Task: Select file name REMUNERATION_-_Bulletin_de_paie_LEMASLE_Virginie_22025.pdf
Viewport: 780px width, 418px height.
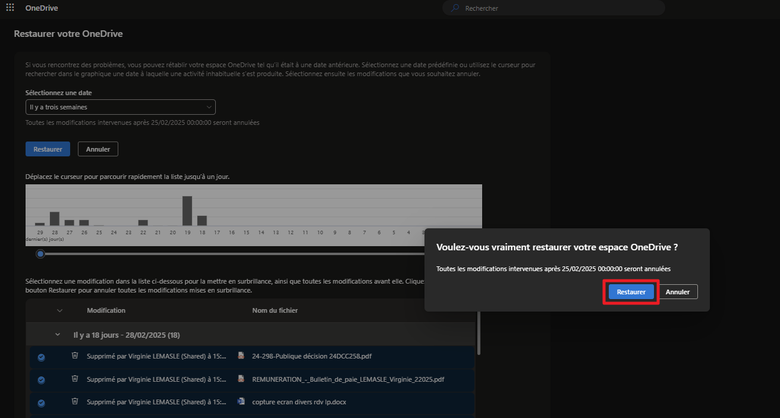Action: coord(348,379)
